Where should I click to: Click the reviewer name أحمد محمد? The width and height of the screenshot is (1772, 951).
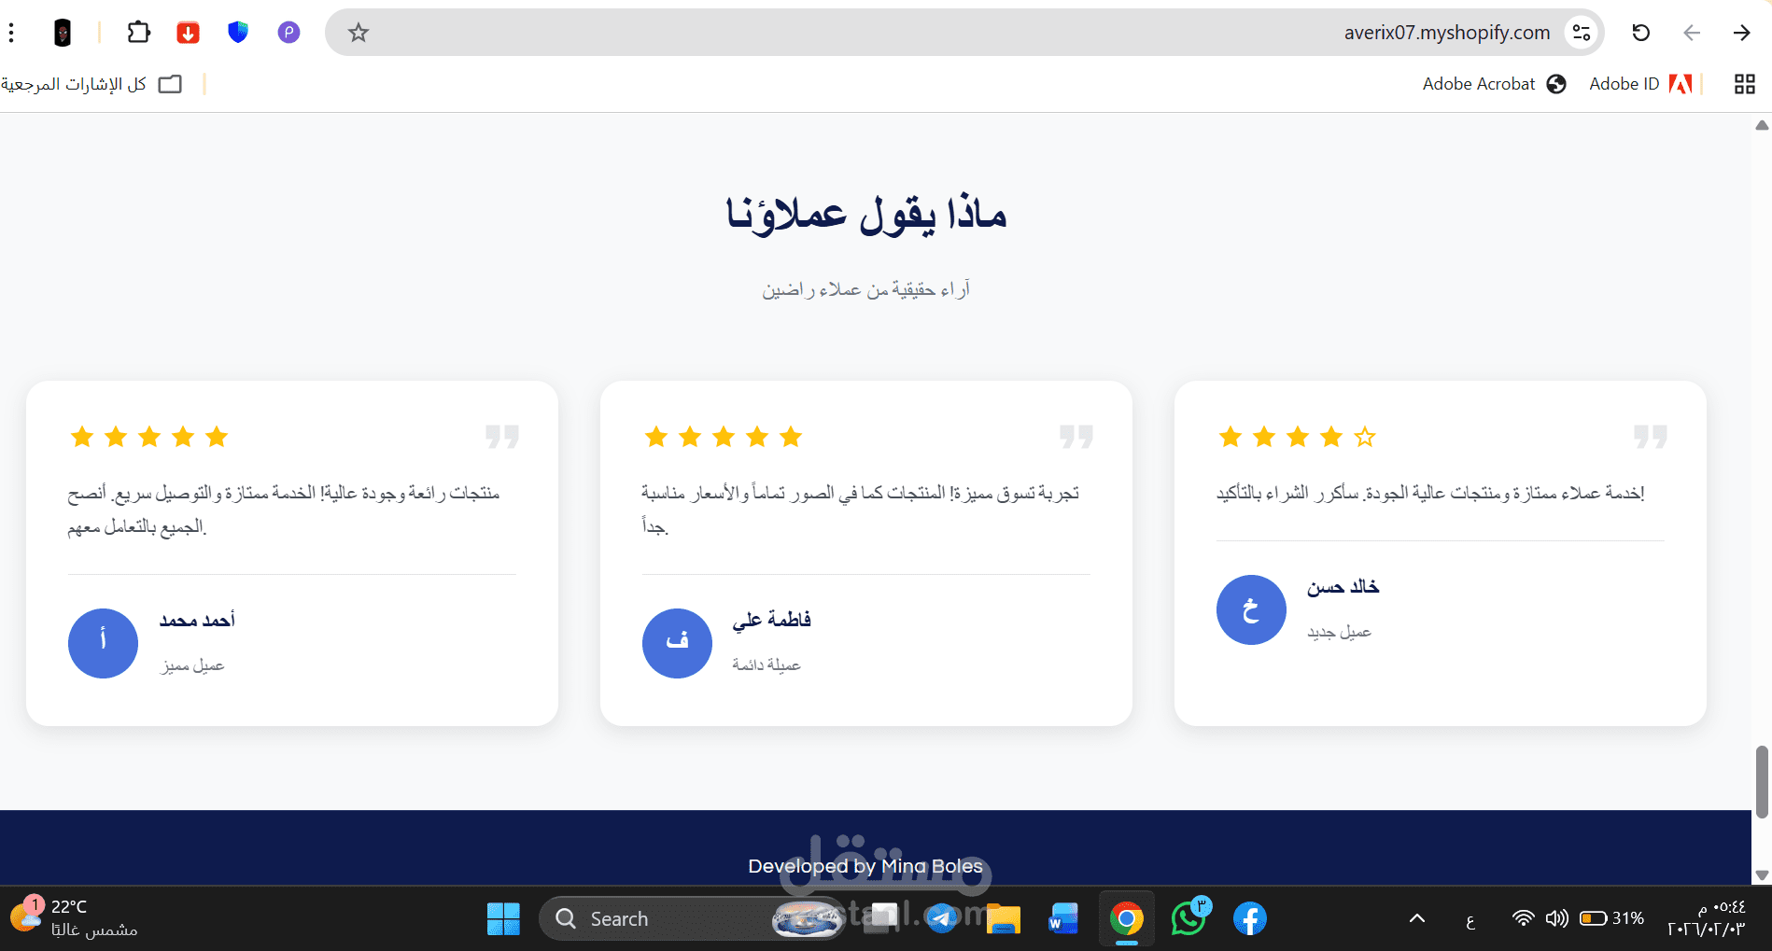(197, 620)
